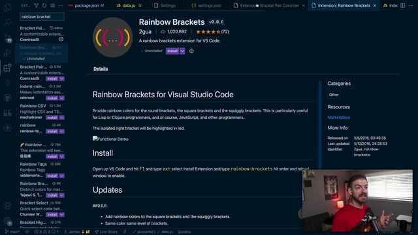Close the Bracket Pair Colorizer tab

[303, 5]
